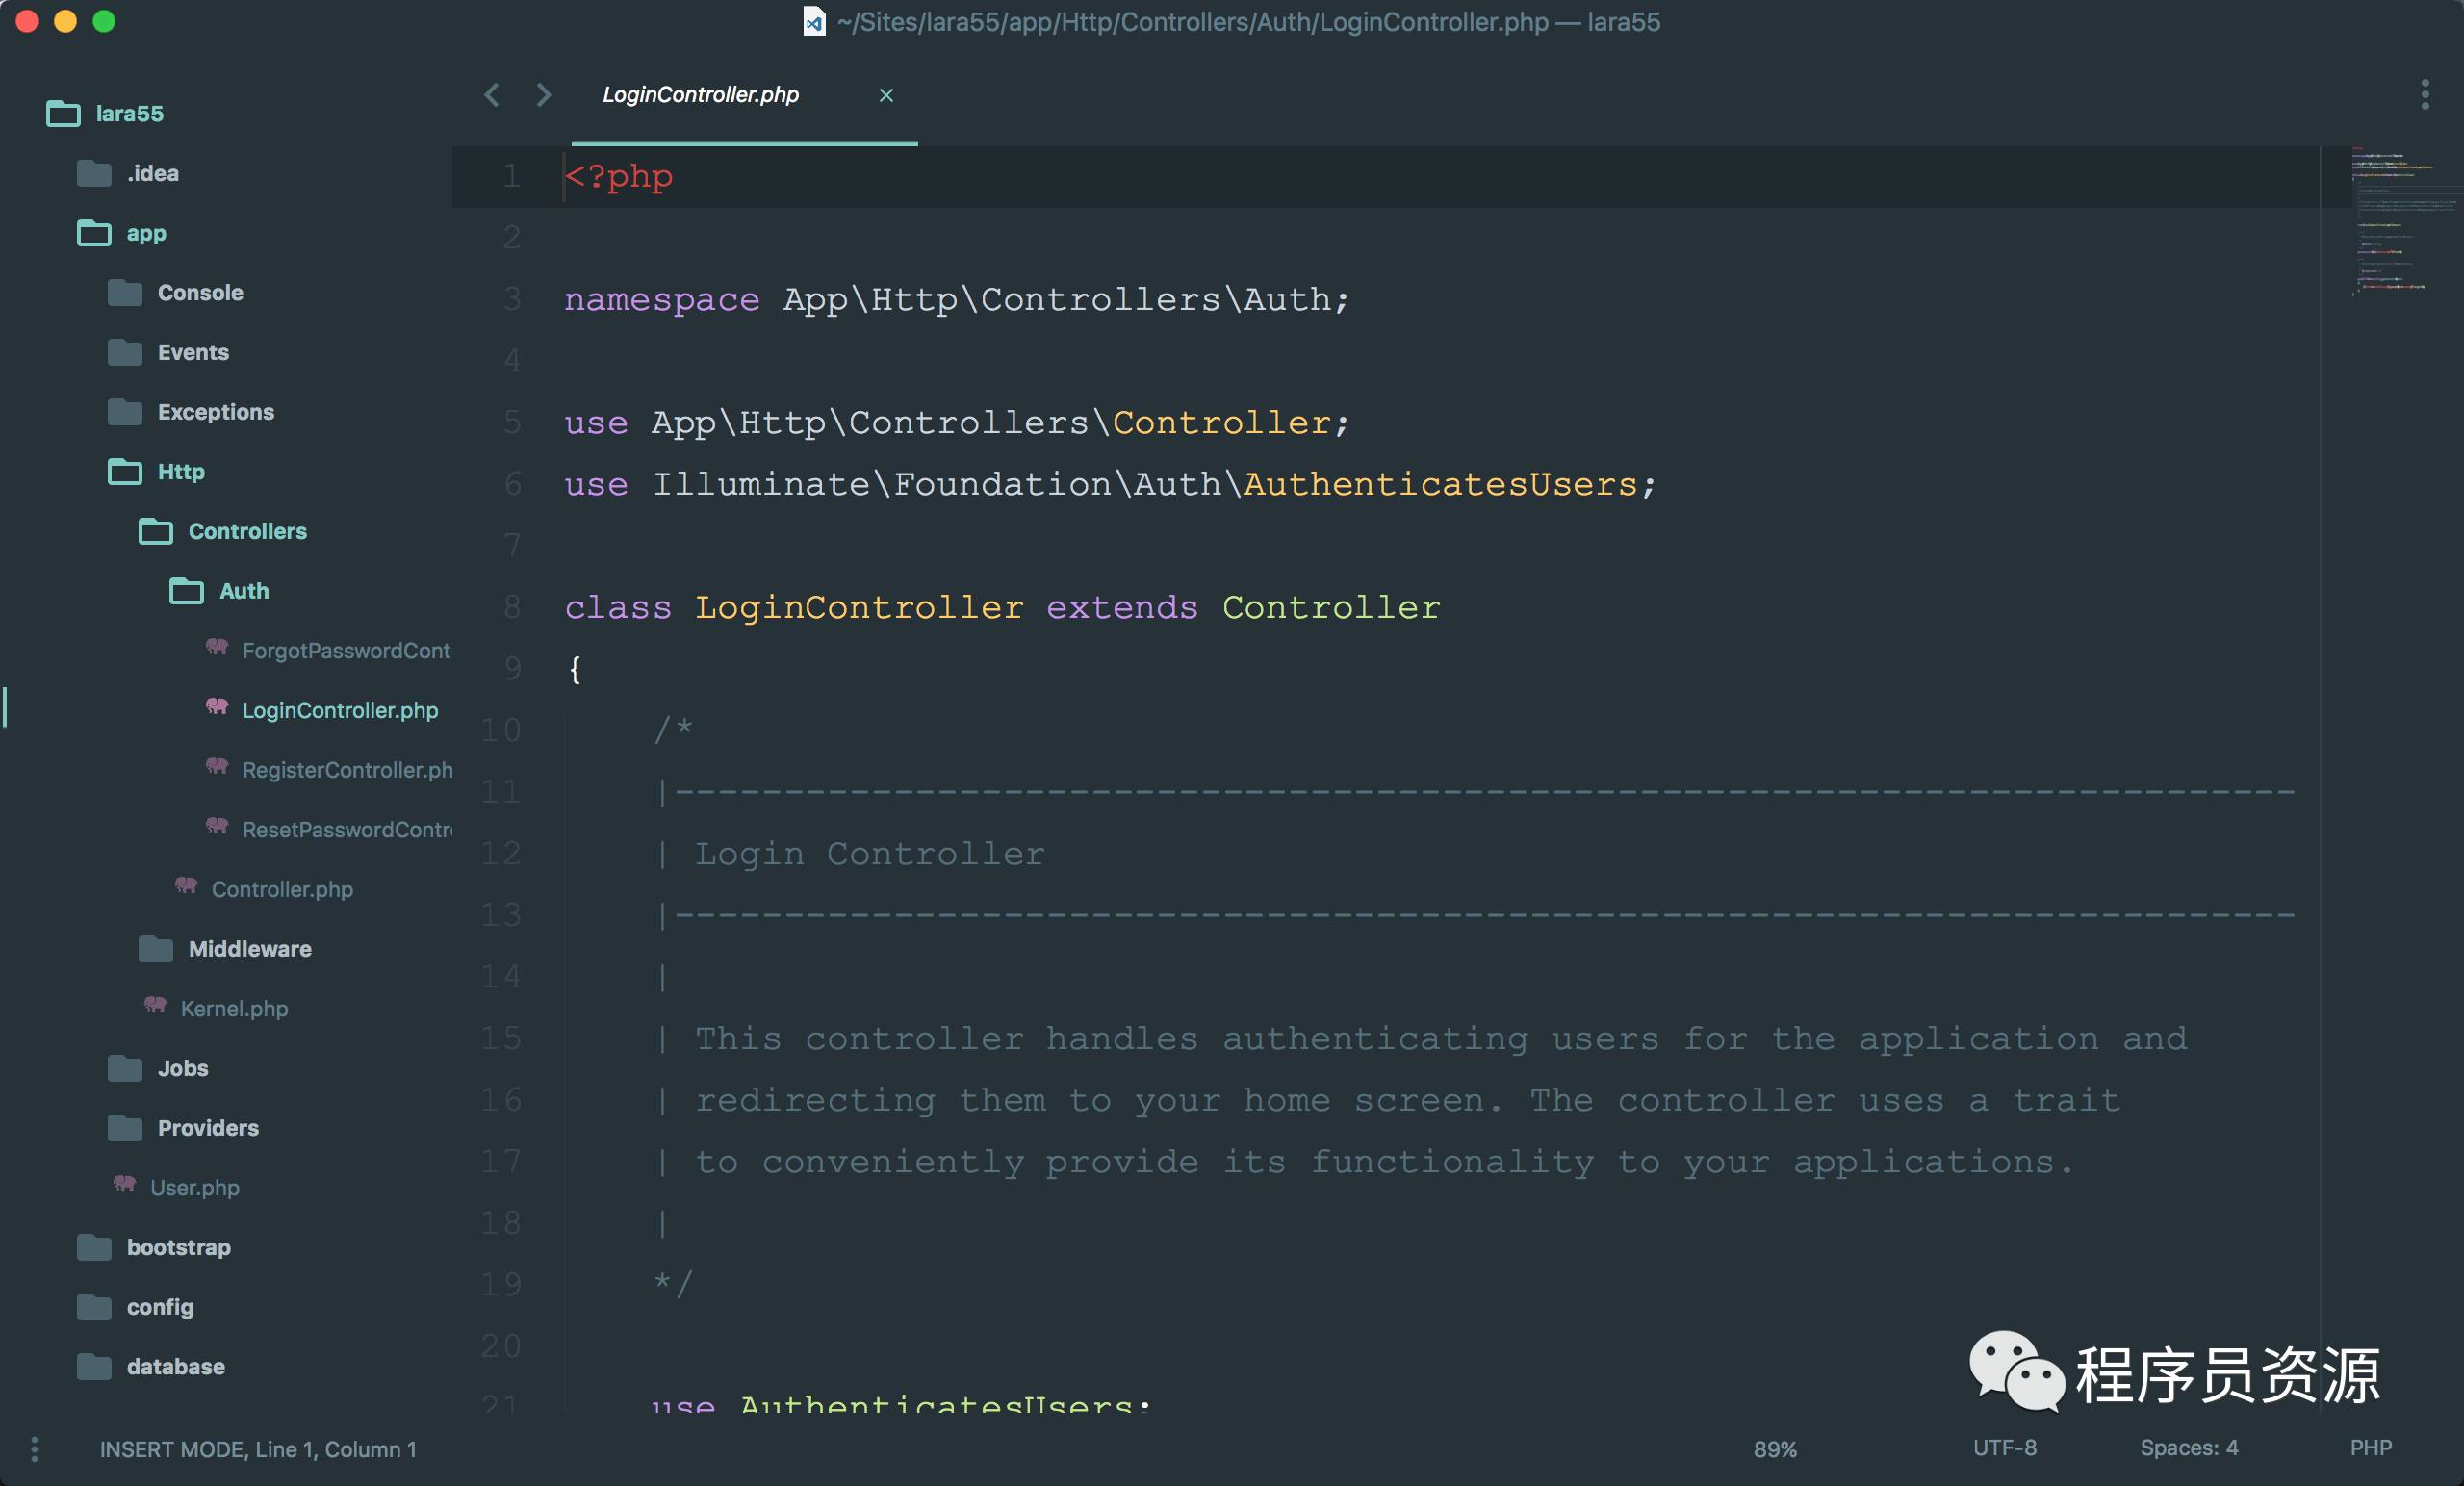Click the Providers folder label

pyautogui.click(x=208, y=1128)
